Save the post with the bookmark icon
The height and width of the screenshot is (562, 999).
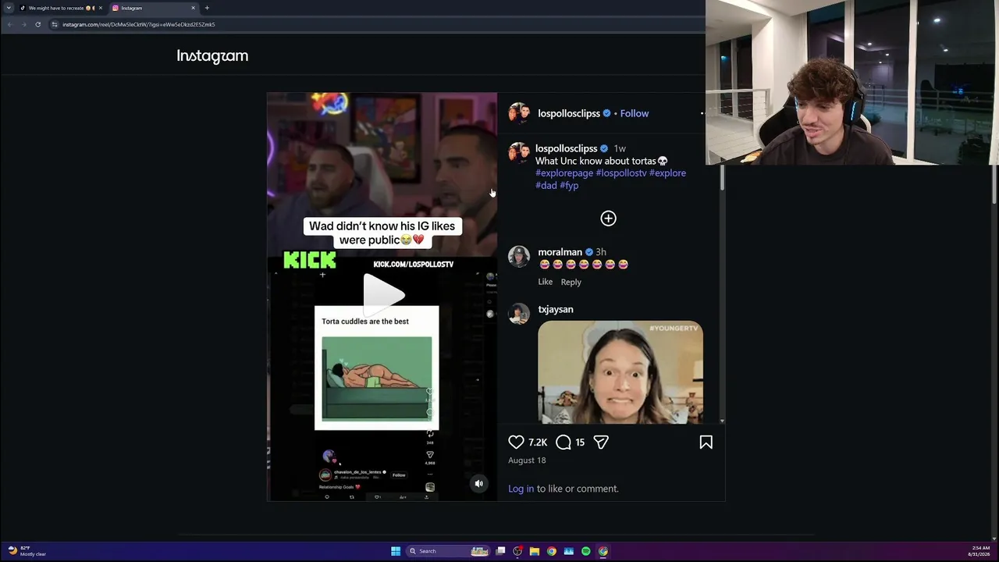pos(706,442)
